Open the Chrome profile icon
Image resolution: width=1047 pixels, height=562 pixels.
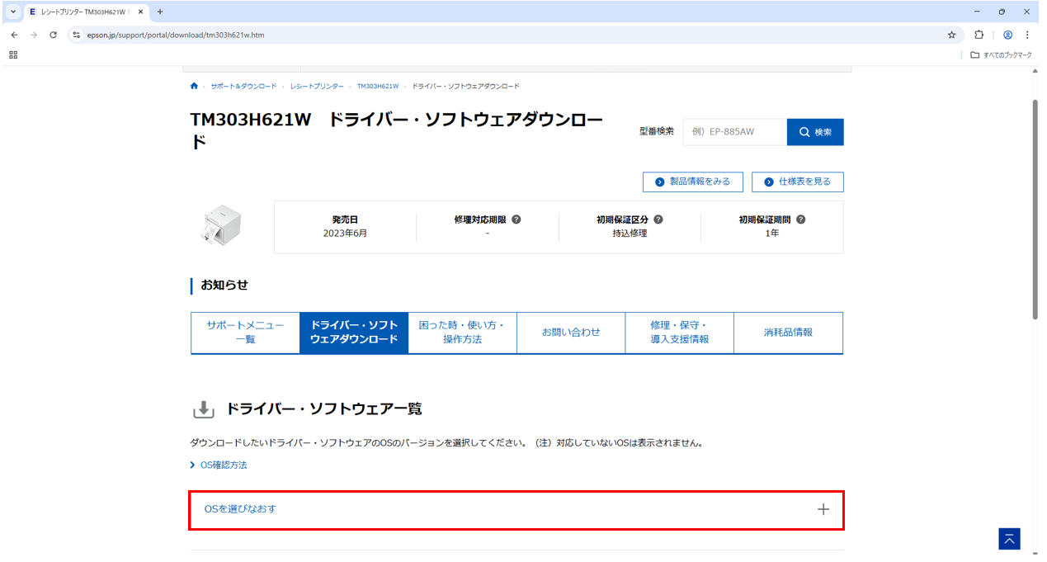[1007, 35]
